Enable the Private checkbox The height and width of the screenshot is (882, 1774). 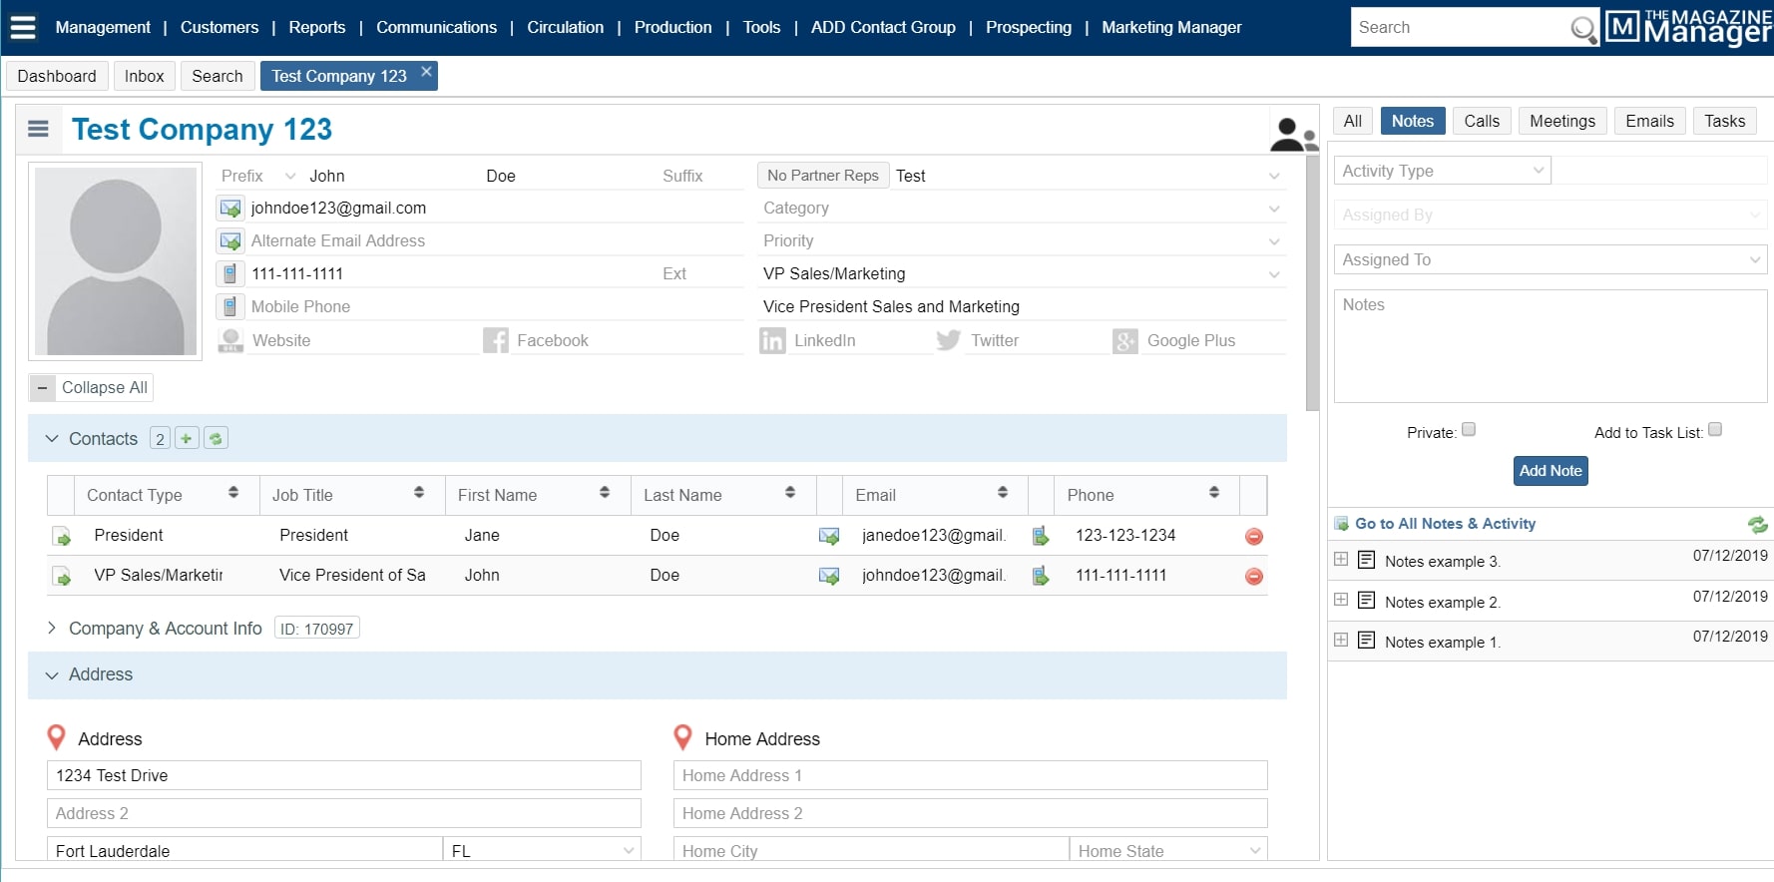[x=1469, y=430]
